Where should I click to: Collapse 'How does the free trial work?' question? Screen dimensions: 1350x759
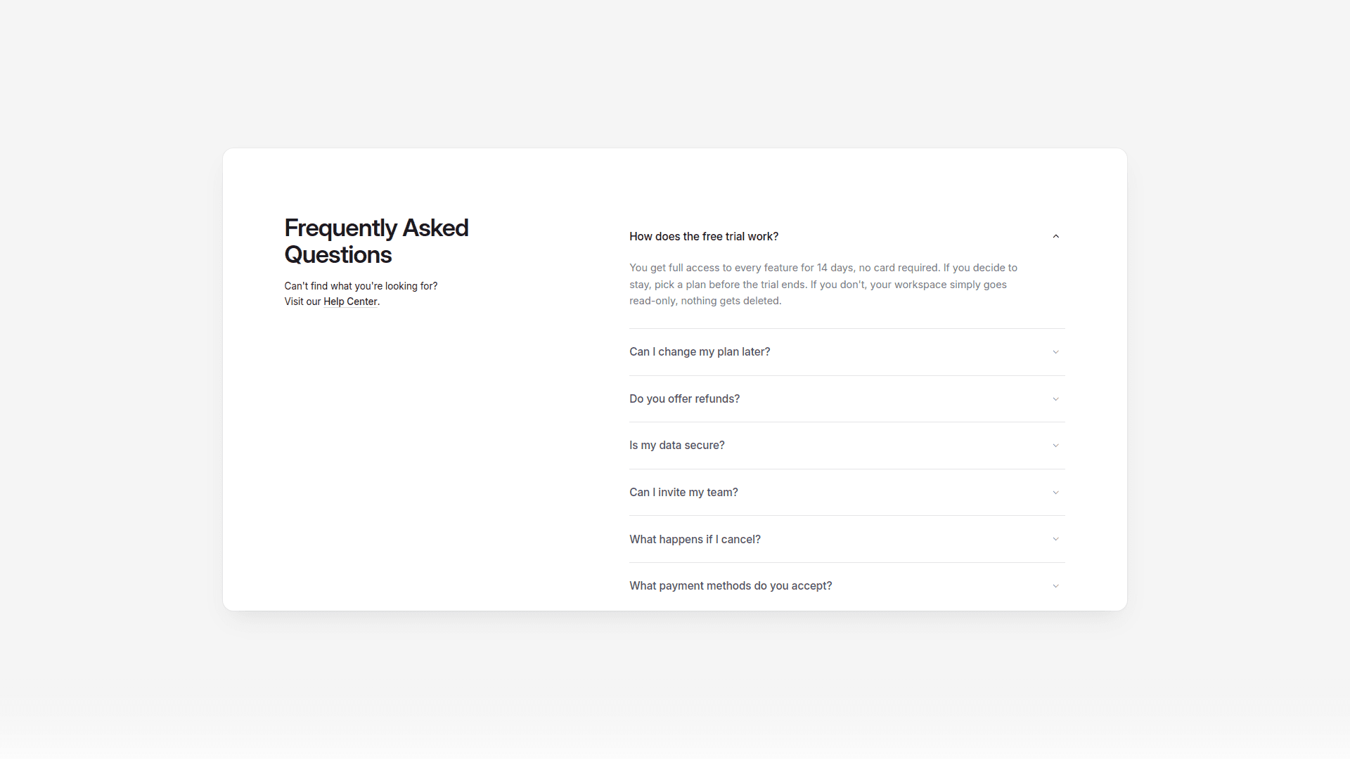(847, 237)
